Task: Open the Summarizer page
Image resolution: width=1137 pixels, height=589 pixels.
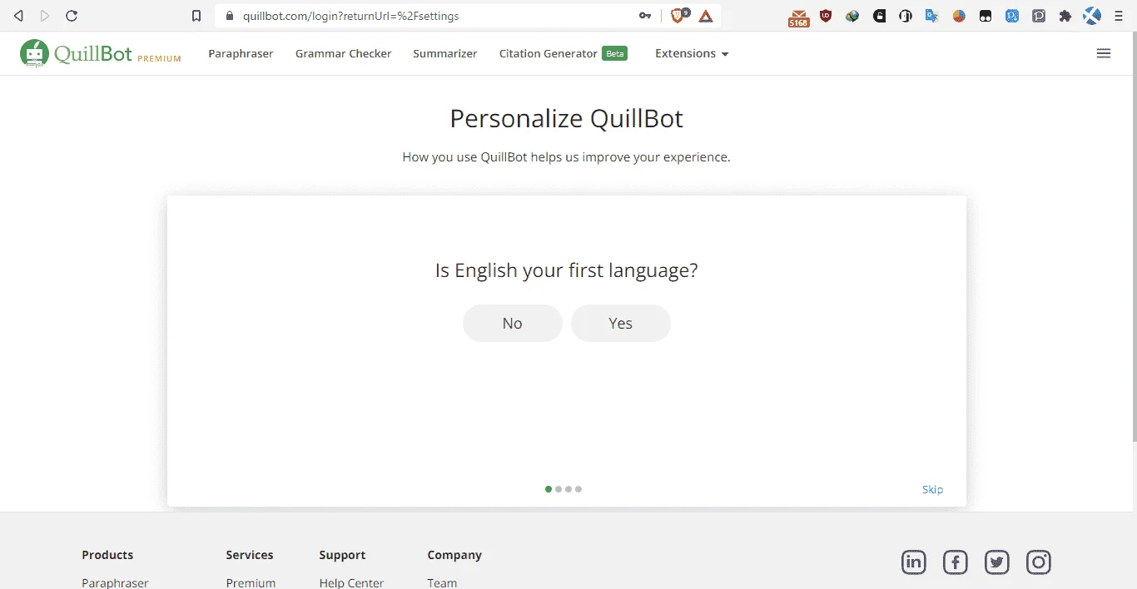Action: pyautogui.click(x=445, y=53)
